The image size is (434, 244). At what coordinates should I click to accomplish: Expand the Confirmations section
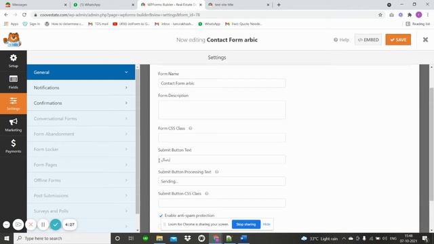[x=81, y=103]
